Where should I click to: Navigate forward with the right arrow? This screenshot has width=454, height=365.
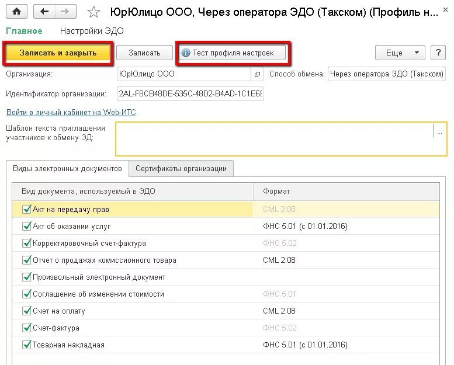point(65,12)
